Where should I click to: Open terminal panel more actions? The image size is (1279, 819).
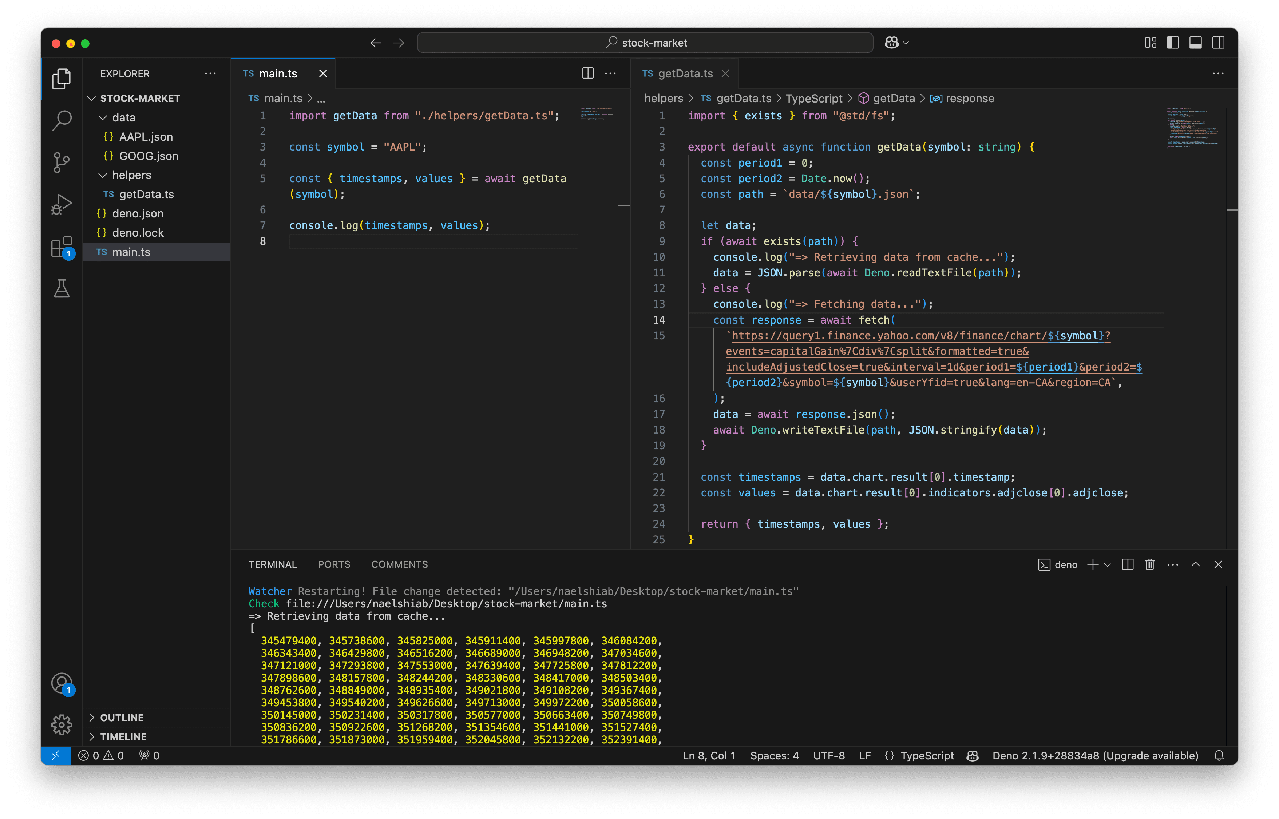point(1173,564)
